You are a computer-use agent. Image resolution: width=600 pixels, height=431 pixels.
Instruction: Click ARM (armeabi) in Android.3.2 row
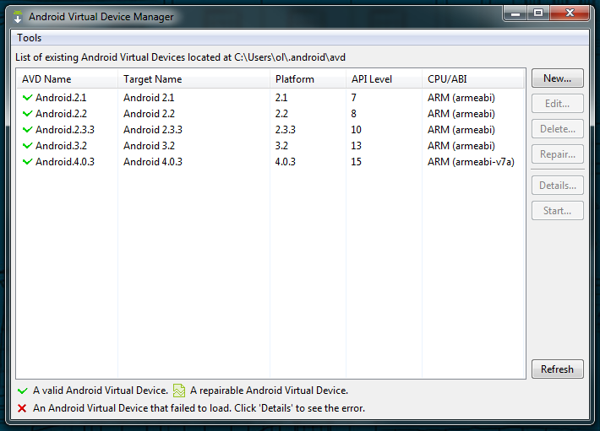(x=461, y=146)
